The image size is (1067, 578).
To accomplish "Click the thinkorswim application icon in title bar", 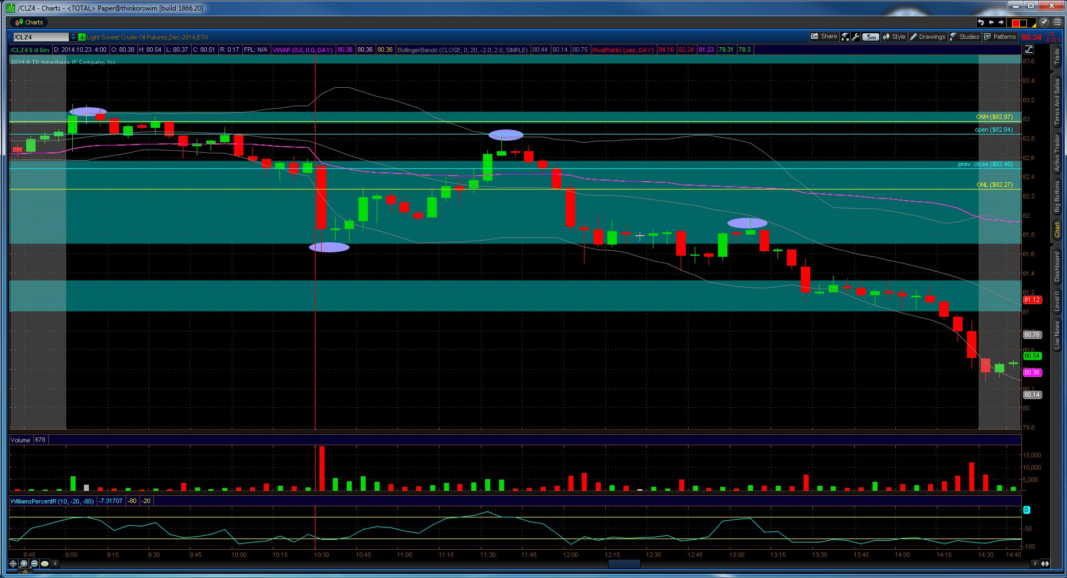I will click(x=11, y=8).
